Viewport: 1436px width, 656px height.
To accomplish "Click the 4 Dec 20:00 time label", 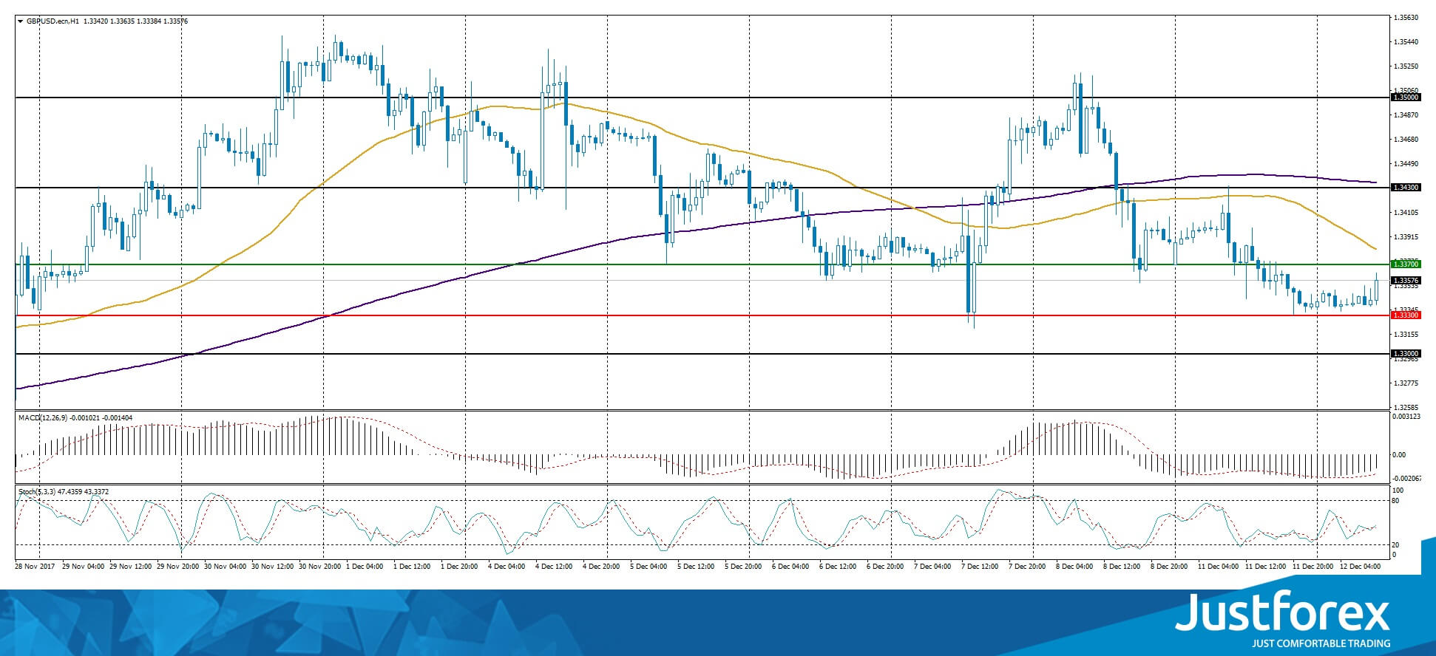I will (x=601, y=567).
